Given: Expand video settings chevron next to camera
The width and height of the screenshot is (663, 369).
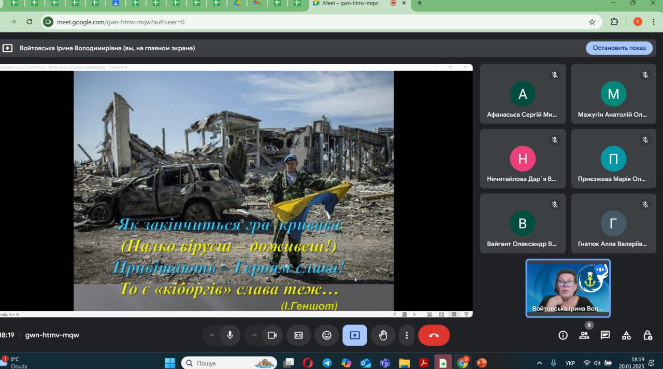Looking at the screenshot, I should point(254,335).
